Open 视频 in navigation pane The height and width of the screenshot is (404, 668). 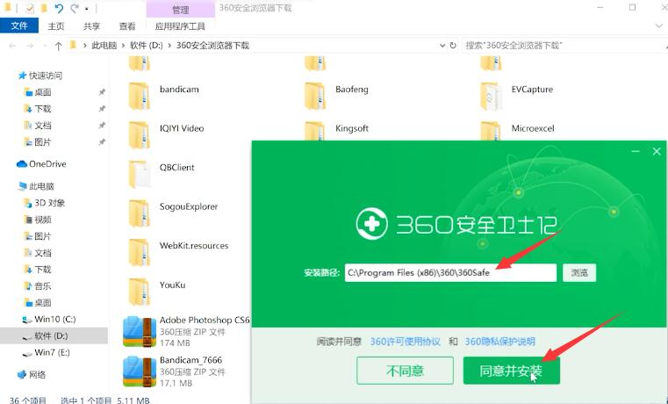(x=43, y=220)
